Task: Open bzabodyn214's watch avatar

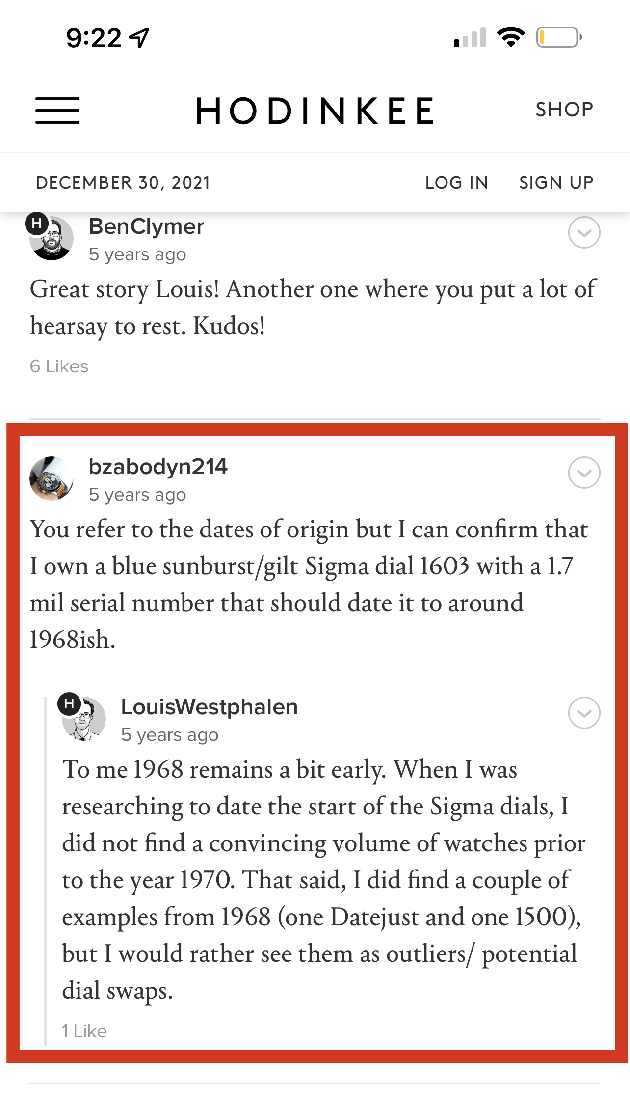Action: pyautogui.click(x=51, y=478)
